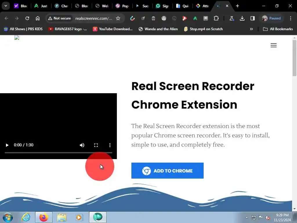Open the clock showing 9:29 PM
Viewport: 297px width, 223px height.
(x=282, y=217)
